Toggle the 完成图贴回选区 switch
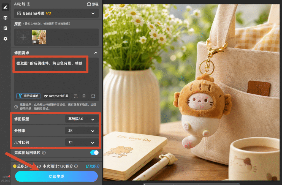 94,153
